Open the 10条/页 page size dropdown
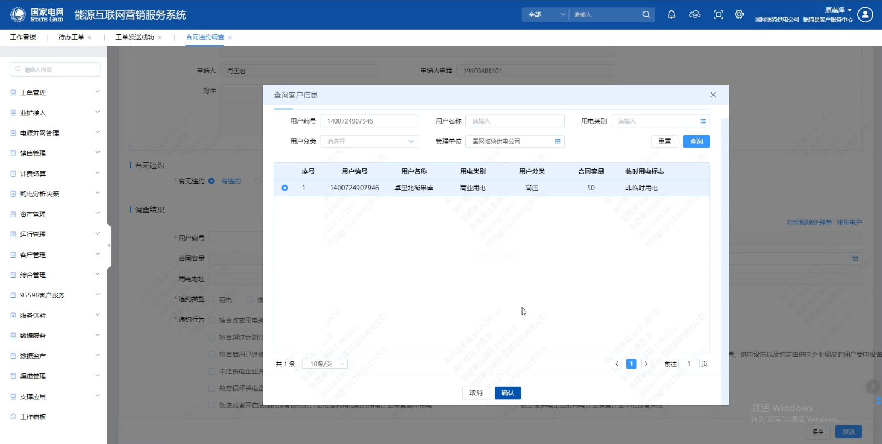 click(325, 364)
